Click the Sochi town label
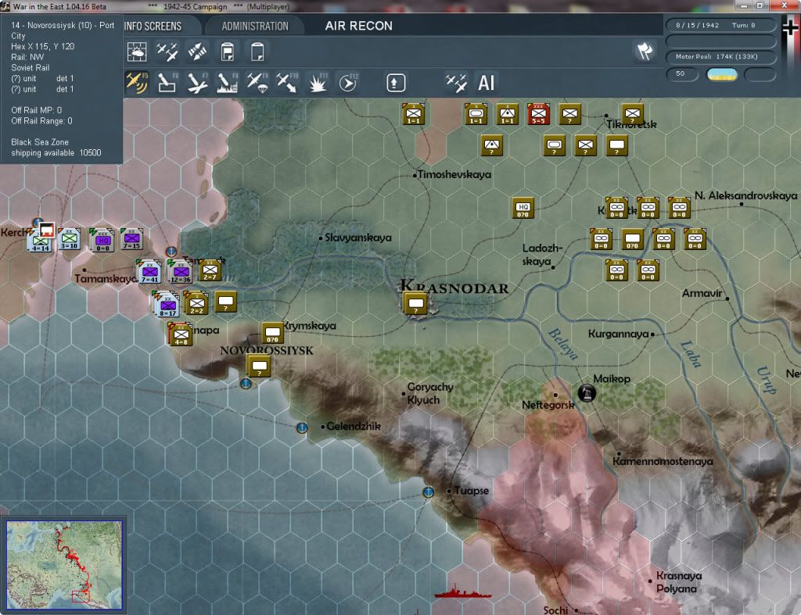The image size is (801, 615). (x=555, y=610)
